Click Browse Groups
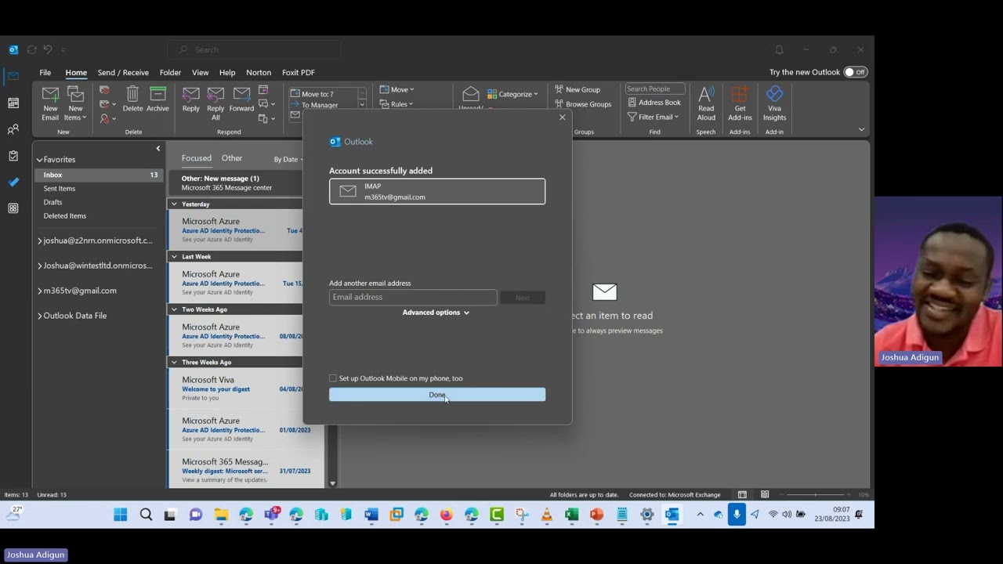This screenshot has width=1003, height=564. [582, 104]
